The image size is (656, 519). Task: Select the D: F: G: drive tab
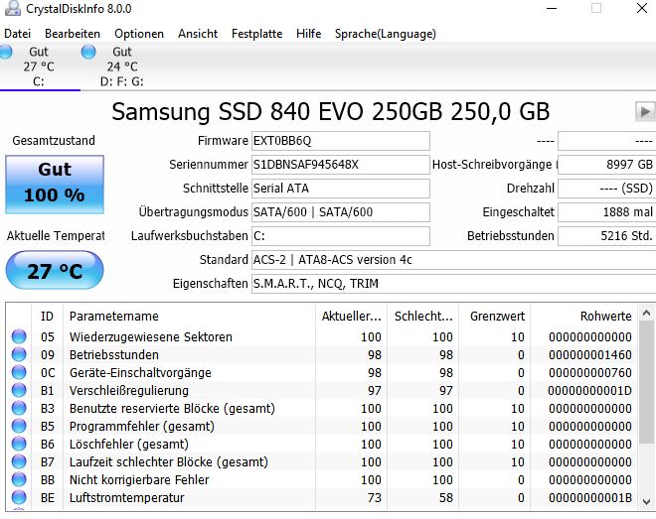coord(121,65)
